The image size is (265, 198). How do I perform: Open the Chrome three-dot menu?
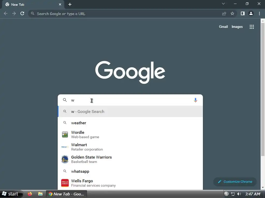pos(259,13)
